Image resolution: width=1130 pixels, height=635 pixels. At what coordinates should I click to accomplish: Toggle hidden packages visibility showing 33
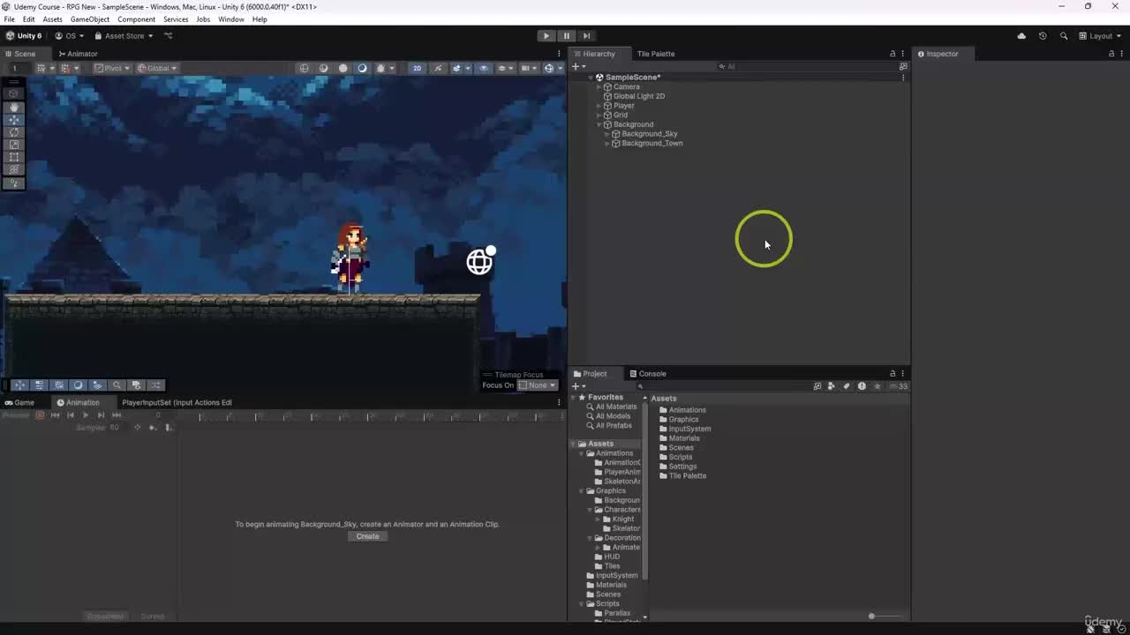(898, 386)
